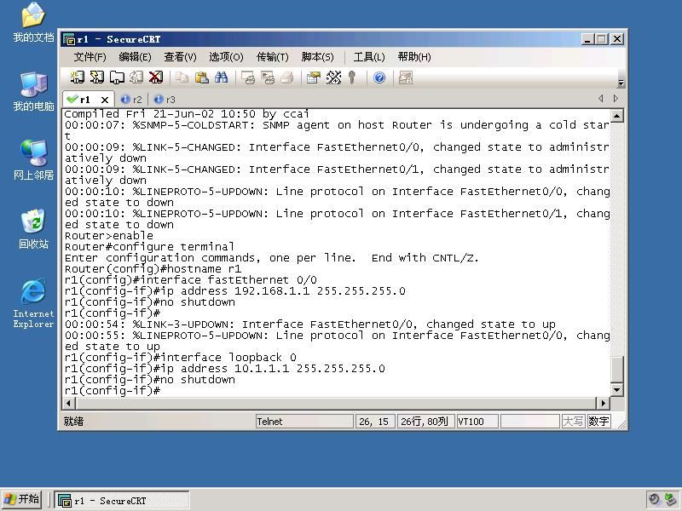Viewport: 682px width, 511px height.
Task: Click the Public Key key icon
Action: click(352, 78)
